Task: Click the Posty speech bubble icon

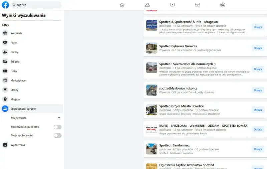Action: (x=5, y=43)
